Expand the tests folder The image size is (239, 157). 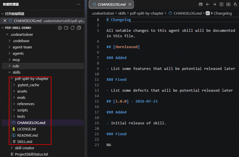pos(14,116)
